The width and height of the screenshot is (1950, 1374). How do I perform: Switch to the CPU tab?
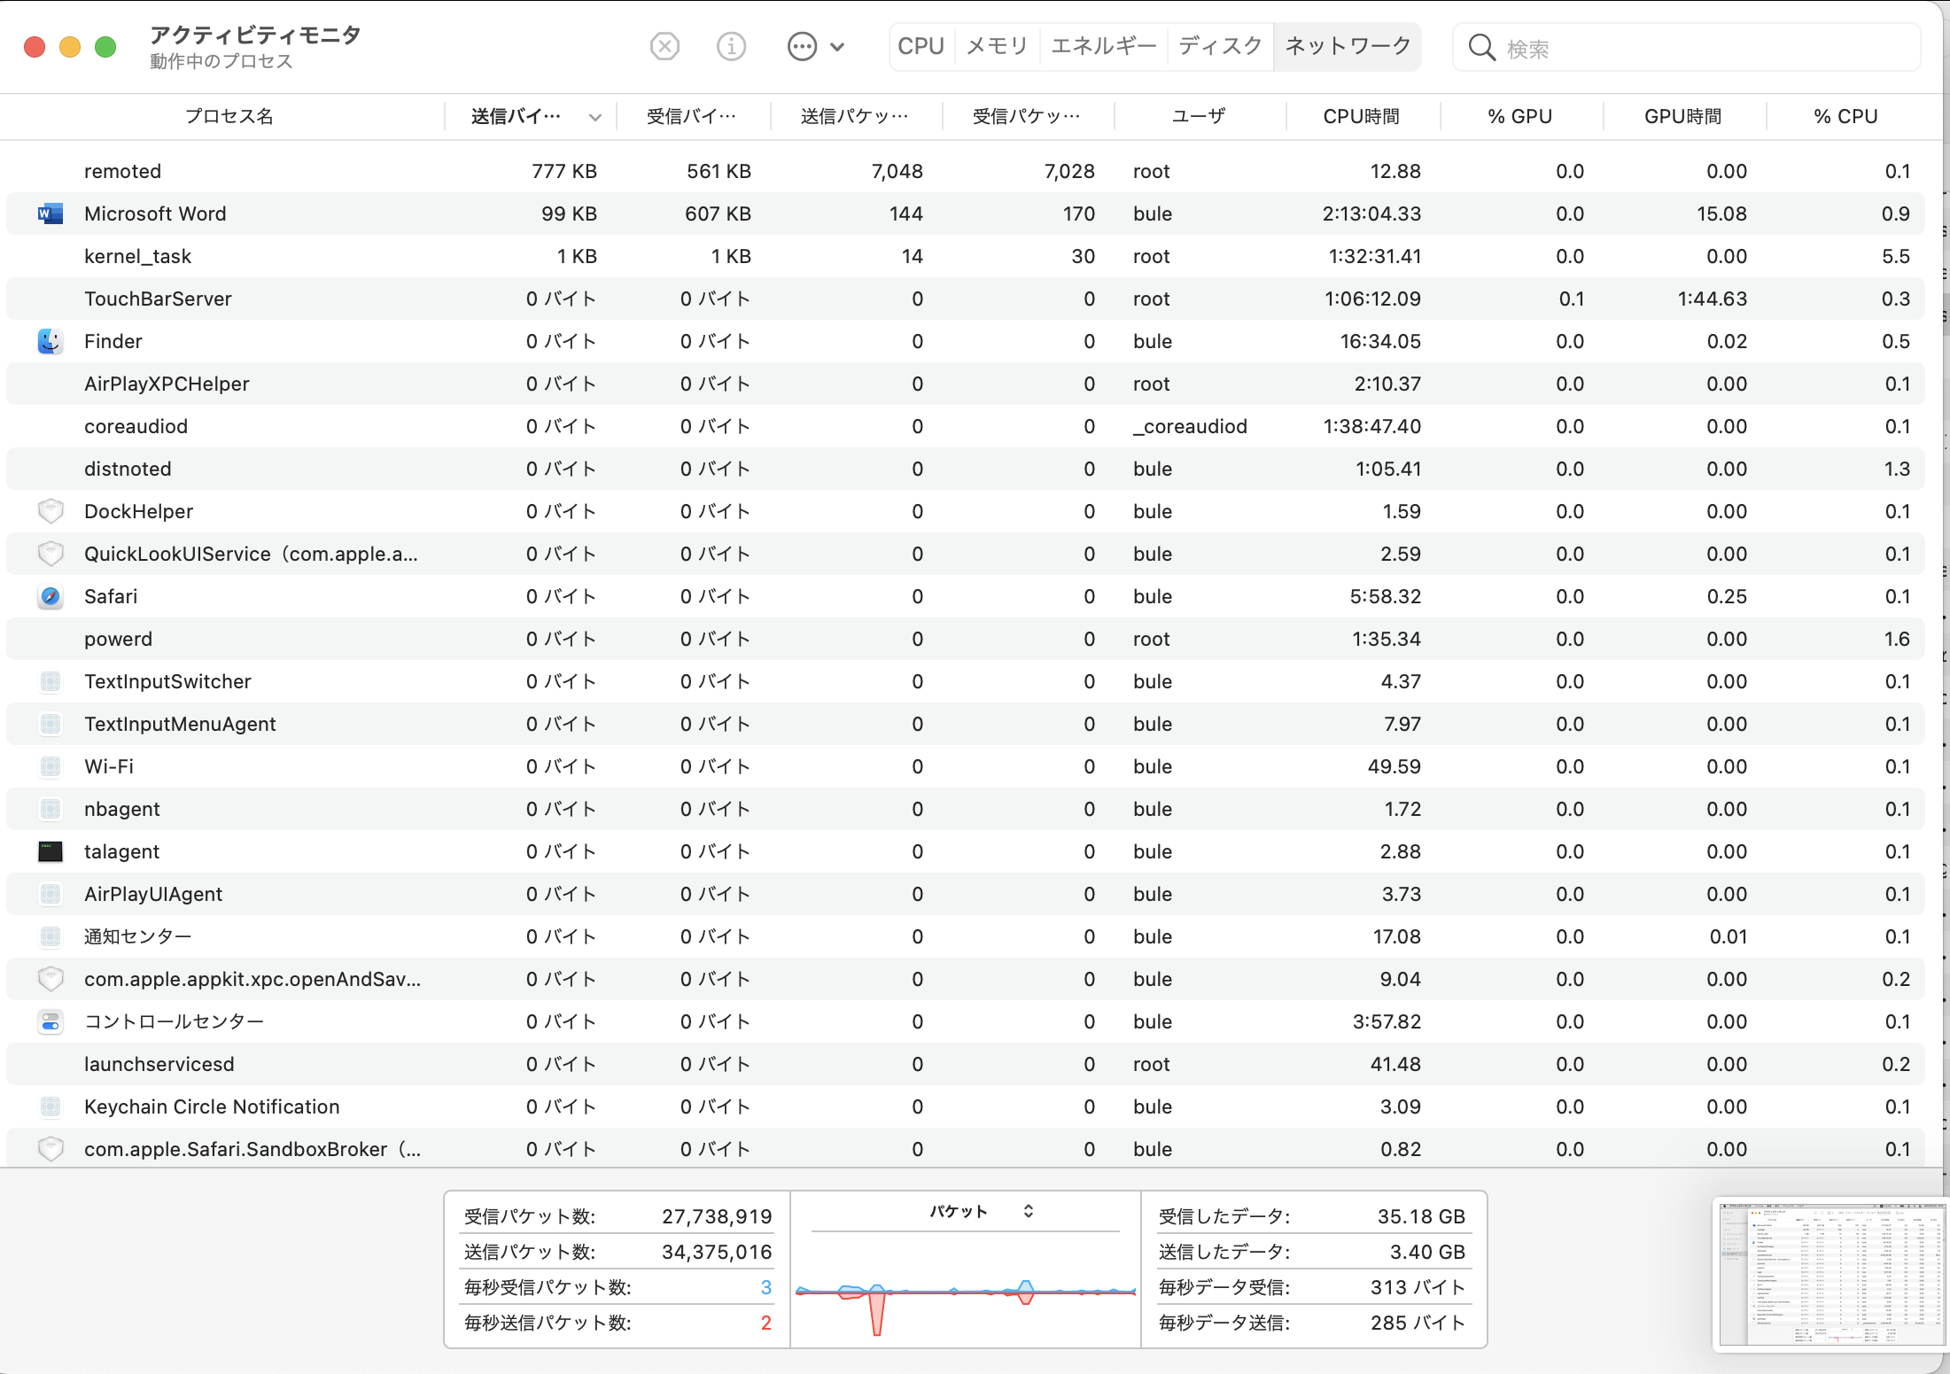click(x=921, y=46)
